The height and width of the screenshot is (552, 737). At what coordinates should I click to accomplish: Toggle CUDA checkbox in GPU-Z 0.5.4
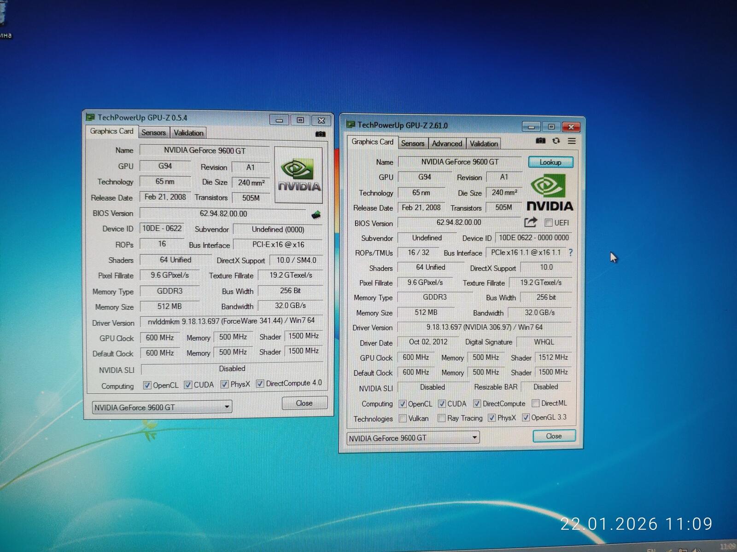(188, 385)
